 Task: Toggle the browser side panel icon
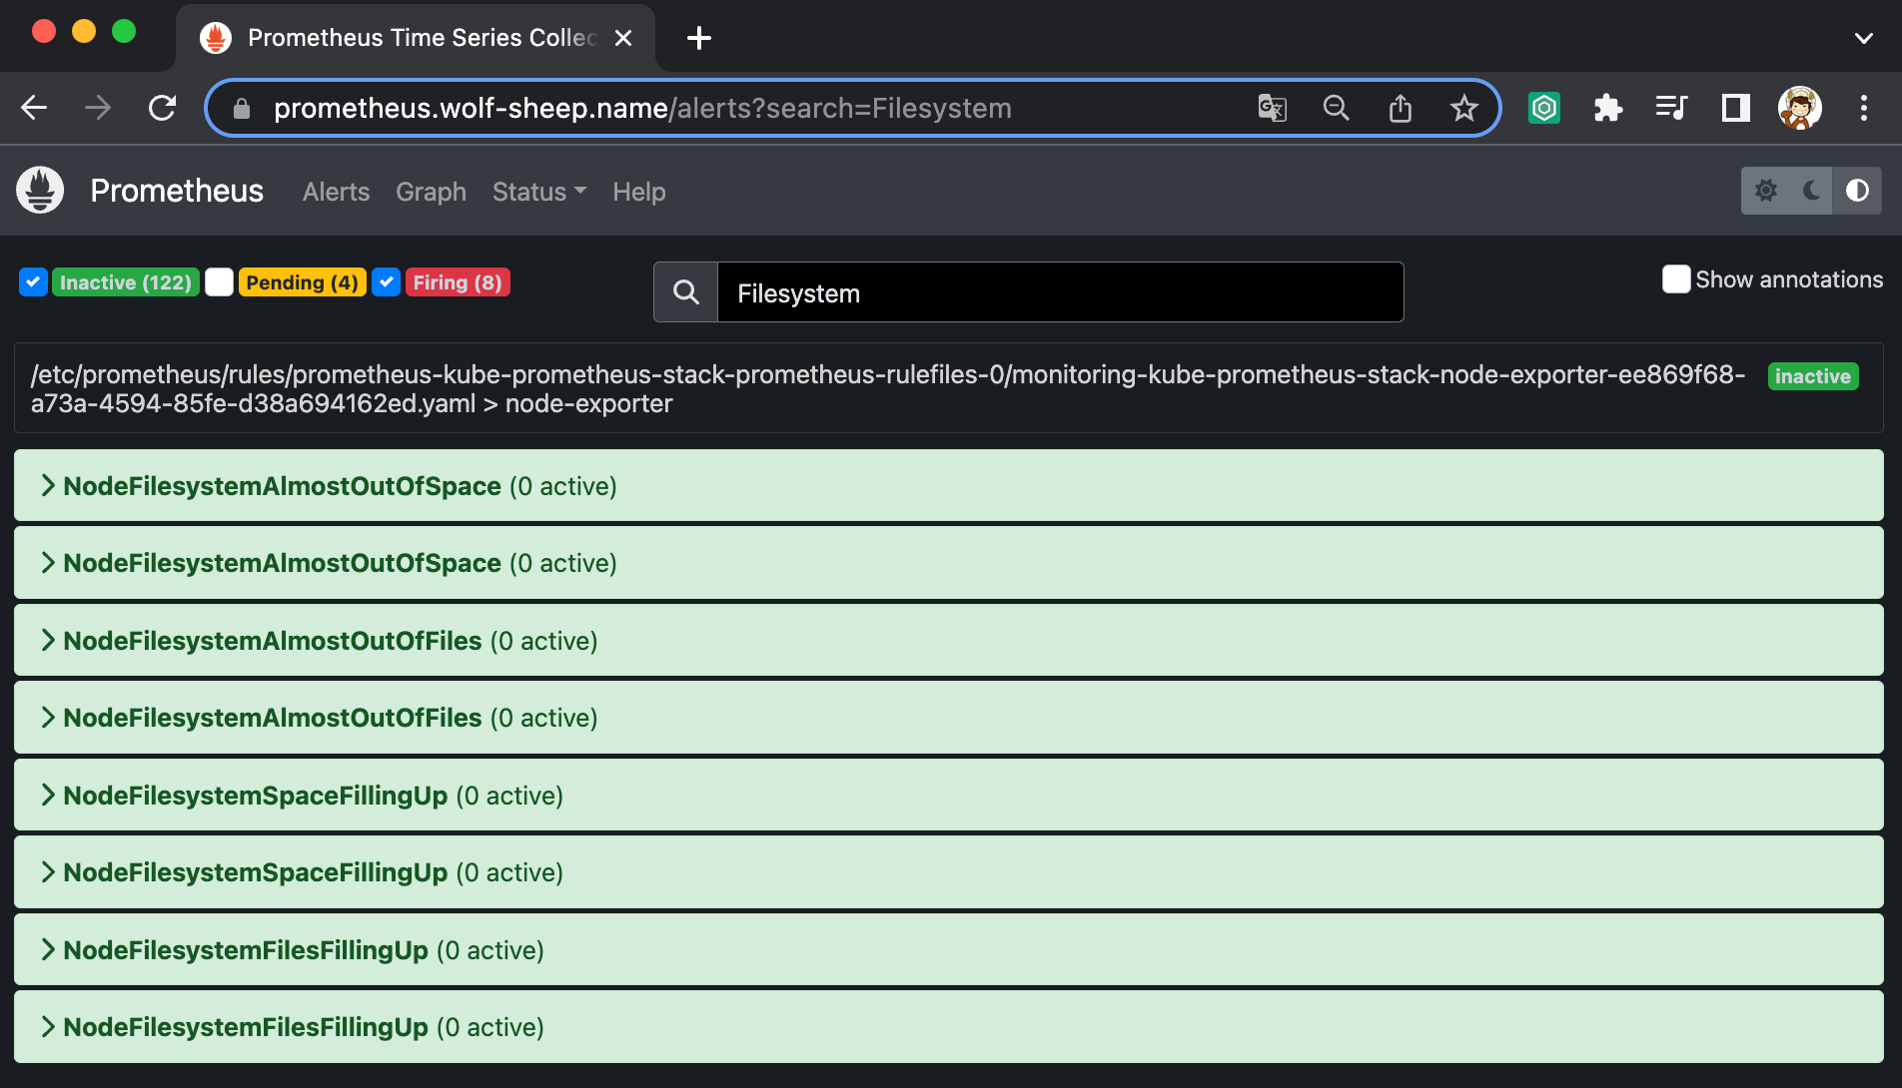[x=1736, y=108]
